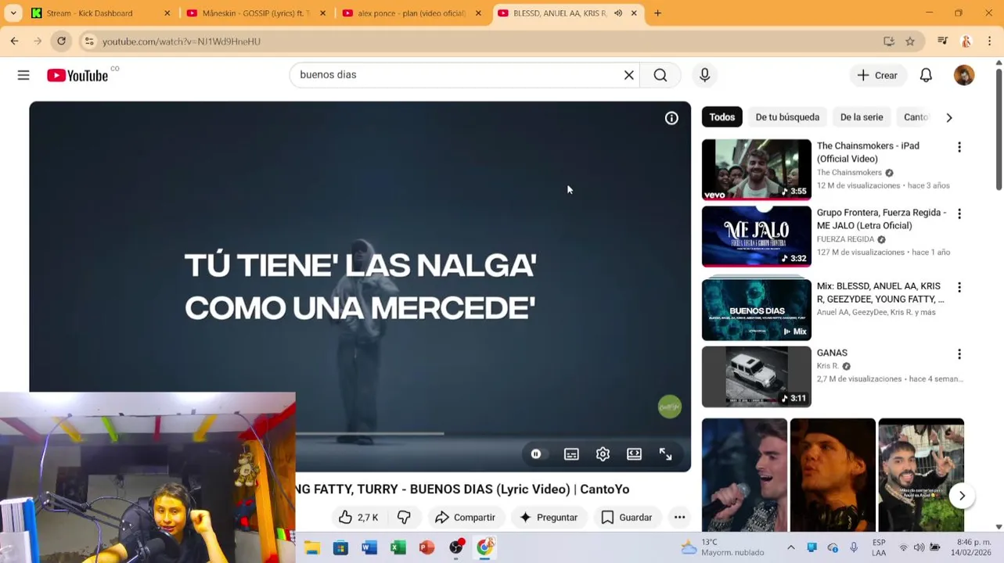Select the Todos filter chip

click(722, 117)
